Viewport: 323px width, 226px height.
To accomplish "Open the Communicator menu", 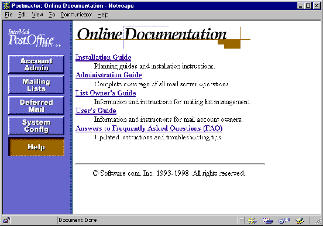I will click(x=76, y=15).
